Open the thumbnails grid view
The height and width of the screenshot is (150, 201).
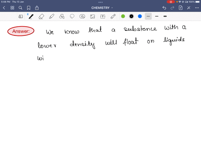click(x=12, y=8)
